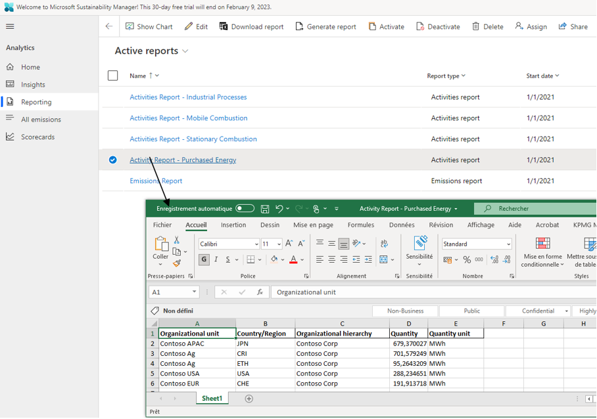This screenshot has height=419, width=597.
Task: Deselect the Activity Report - Purchased Energy row
Action: pyautogui.click(x=112, y=160)
